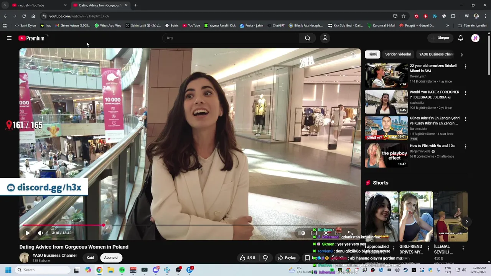
Task: Click Abone ol subscribe button
Action: coord(111,258)
